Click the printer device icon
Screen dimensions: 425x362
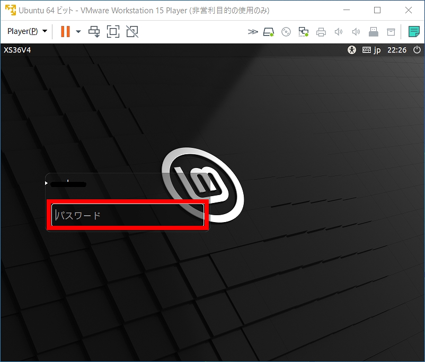(321, 32)
